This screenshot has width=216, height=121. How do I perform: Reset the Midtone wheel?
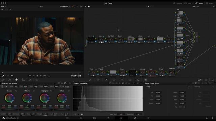[x=34, y=91]
